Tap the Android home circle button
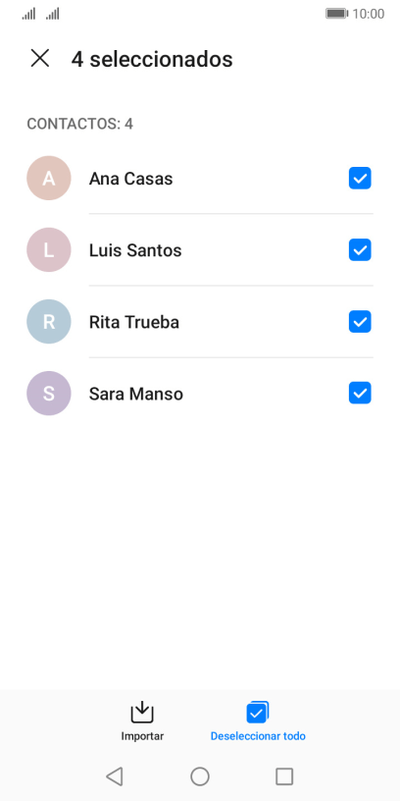Screen dimensions: 400x801 click(200, 776)
